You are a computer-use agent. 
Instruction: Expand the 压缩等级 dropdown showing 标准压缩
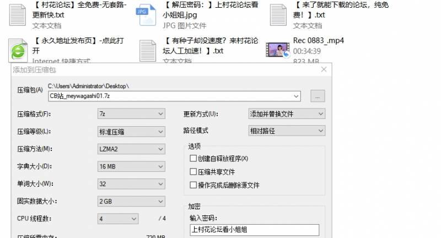[x=131, y=132]
